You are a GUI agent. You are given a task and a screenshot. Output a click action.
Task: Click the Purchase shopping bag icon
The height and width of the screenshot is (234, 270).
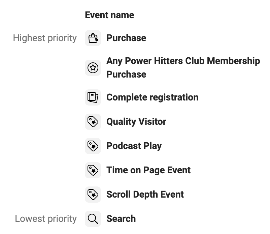click(93, 38)
